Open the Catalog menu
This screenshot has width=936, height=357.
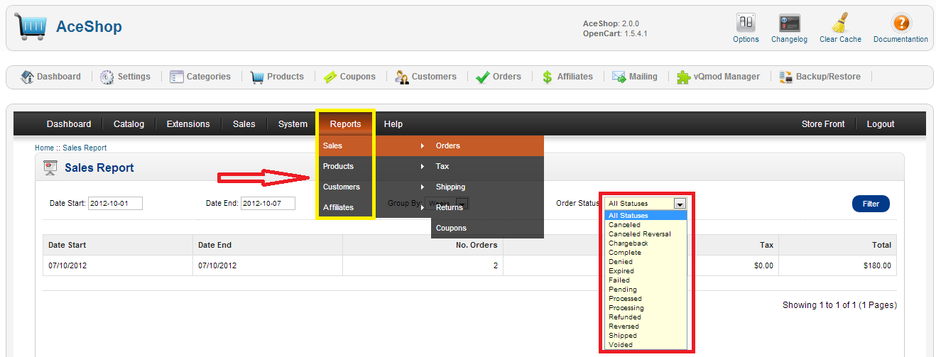[129, 124]
